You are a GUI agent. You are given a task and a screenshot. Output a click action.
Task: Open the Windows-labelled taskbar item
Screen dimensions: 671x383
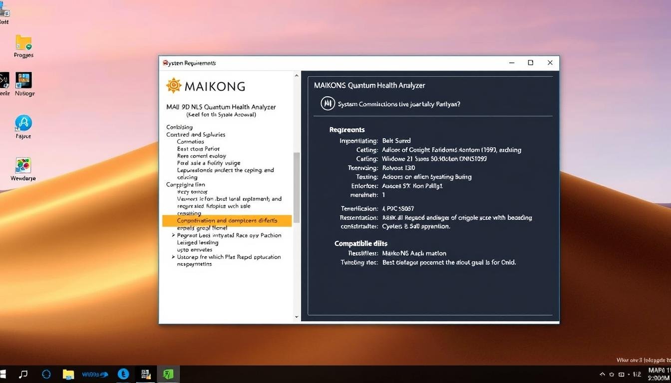pos(95,374)
